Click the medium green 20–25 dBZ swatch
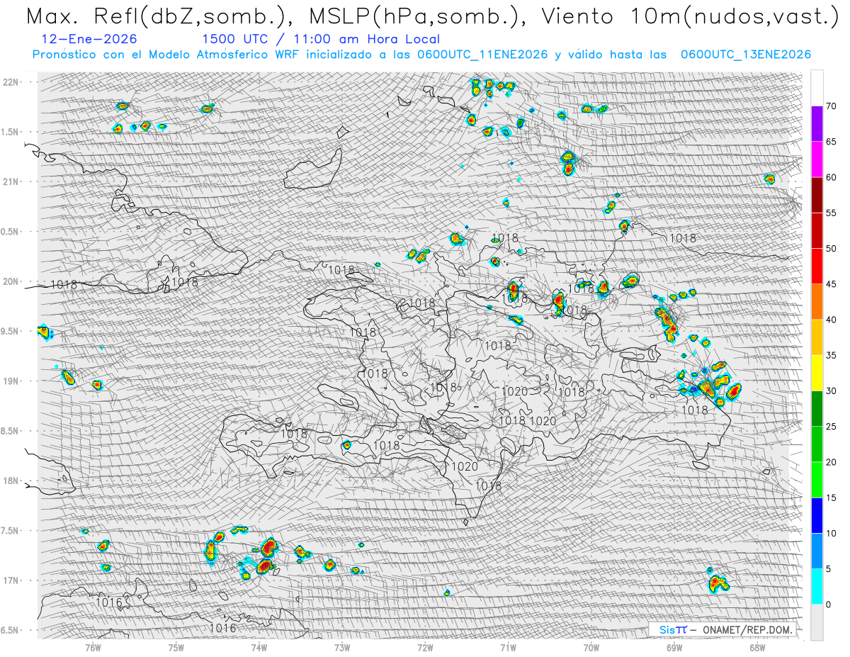 [817, 444]
